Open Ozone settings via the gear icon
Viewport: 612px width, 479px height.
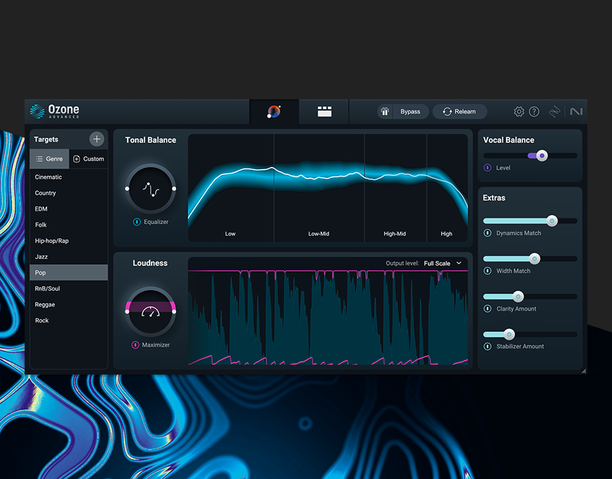click(519, 111)
